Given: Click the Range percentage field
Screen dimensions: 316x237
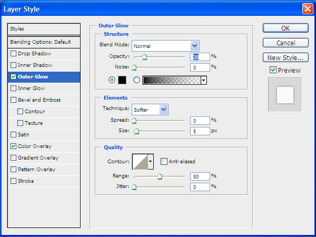Looking at the screenshot, I should coord(200,176).
